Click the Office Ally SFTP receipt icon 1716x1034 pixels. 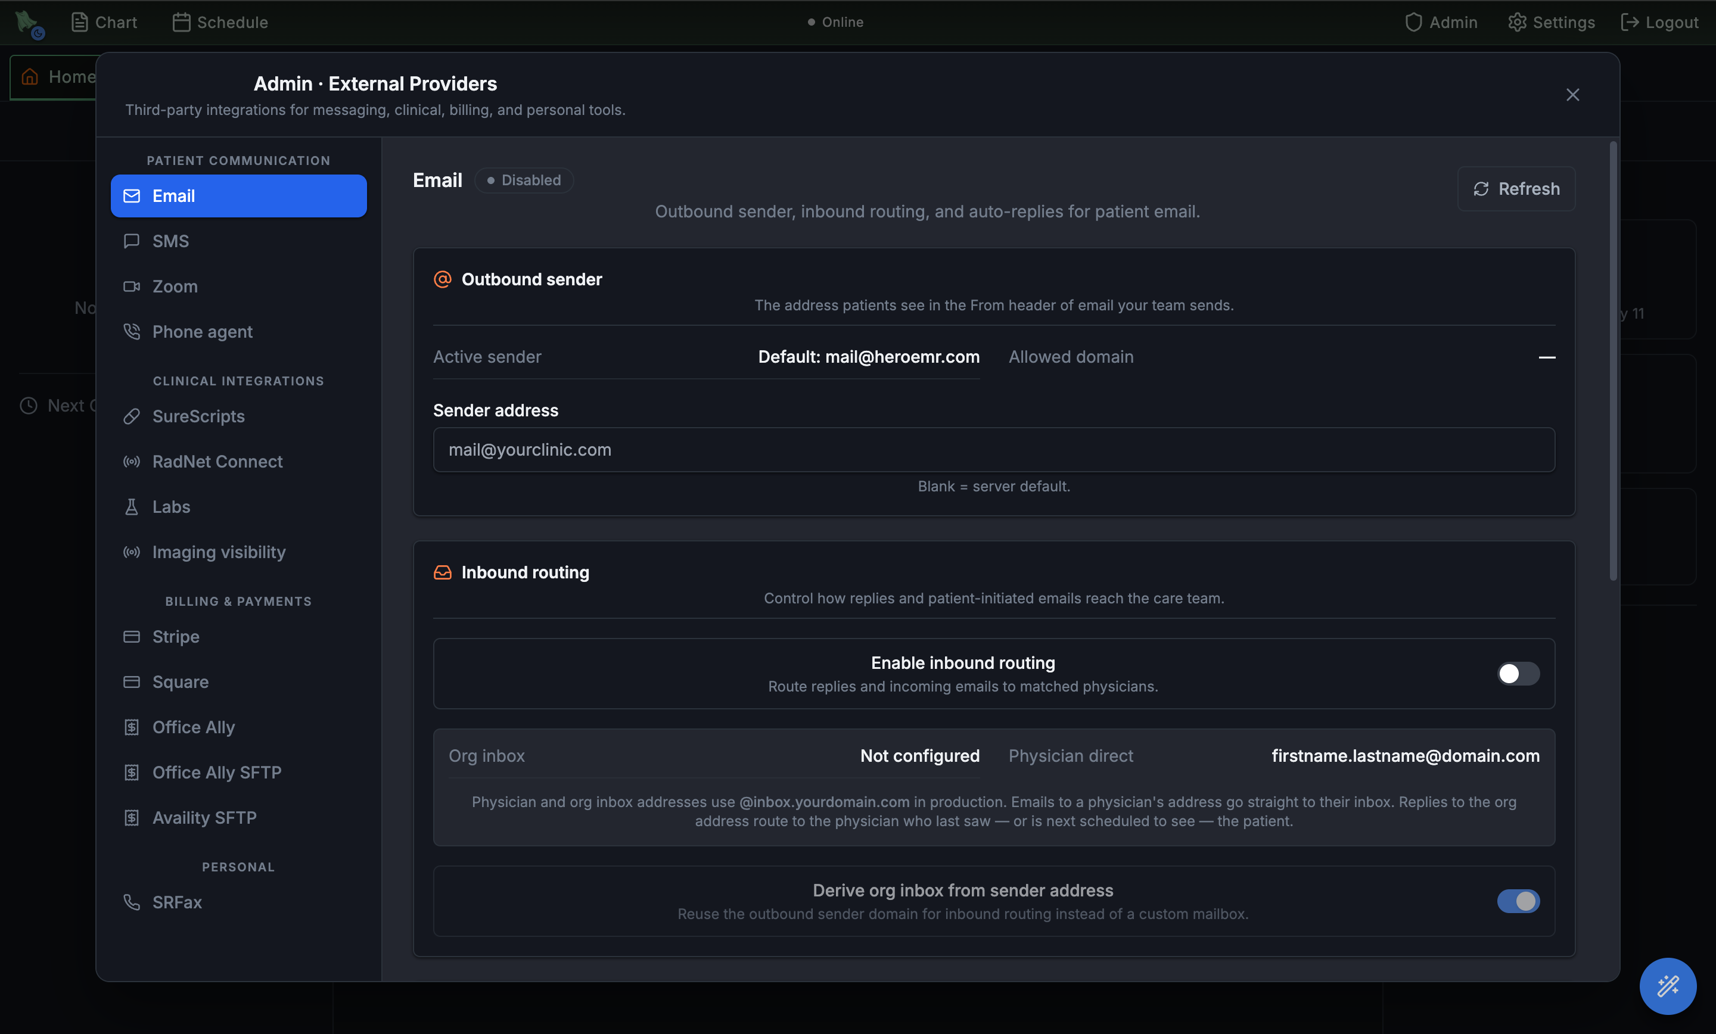(x=132, y=772)
